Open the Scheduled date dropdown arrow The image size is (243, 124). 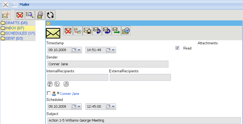pos(79,107)
